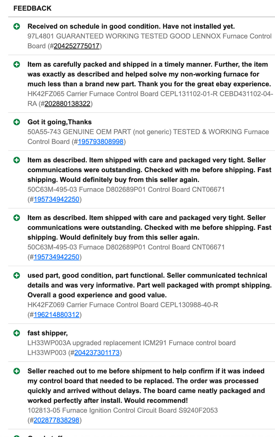275x437 pixels.
Task: Click the green plus icon next to "fast shipper,"
Action: coord(17,333)
